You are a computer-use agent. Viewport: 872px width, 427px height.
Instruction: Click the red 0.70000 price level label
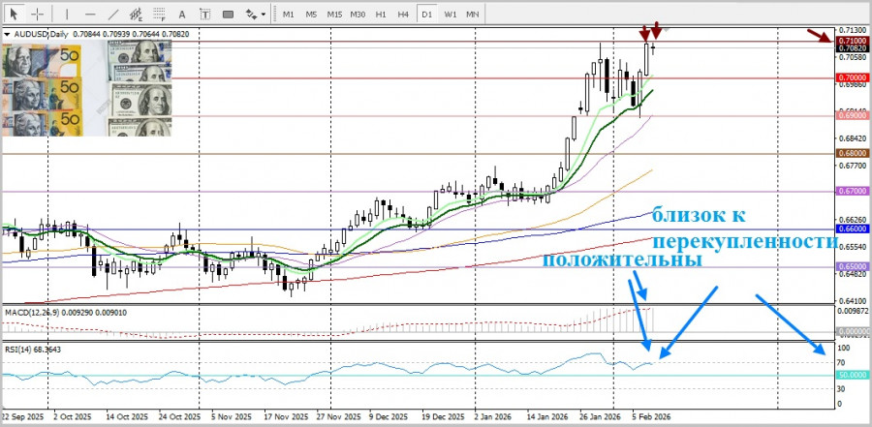click(854, 77)
